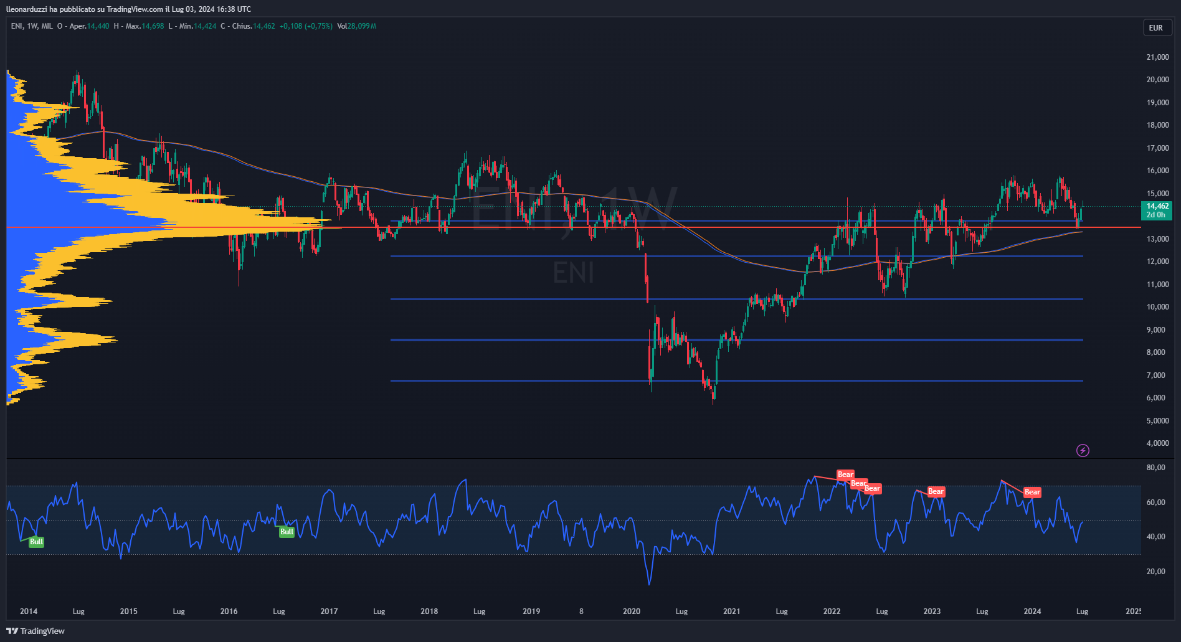Click the 2018 label on time axis
Viewport: 1181px width, 642px height.
(x=429, y=611)
